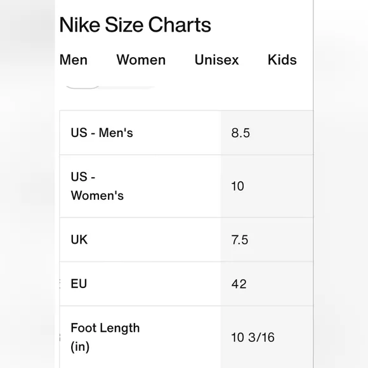Open the Kids size chart tab
Image resolution: width=368 pixels, height=368 pixels.
282,60
